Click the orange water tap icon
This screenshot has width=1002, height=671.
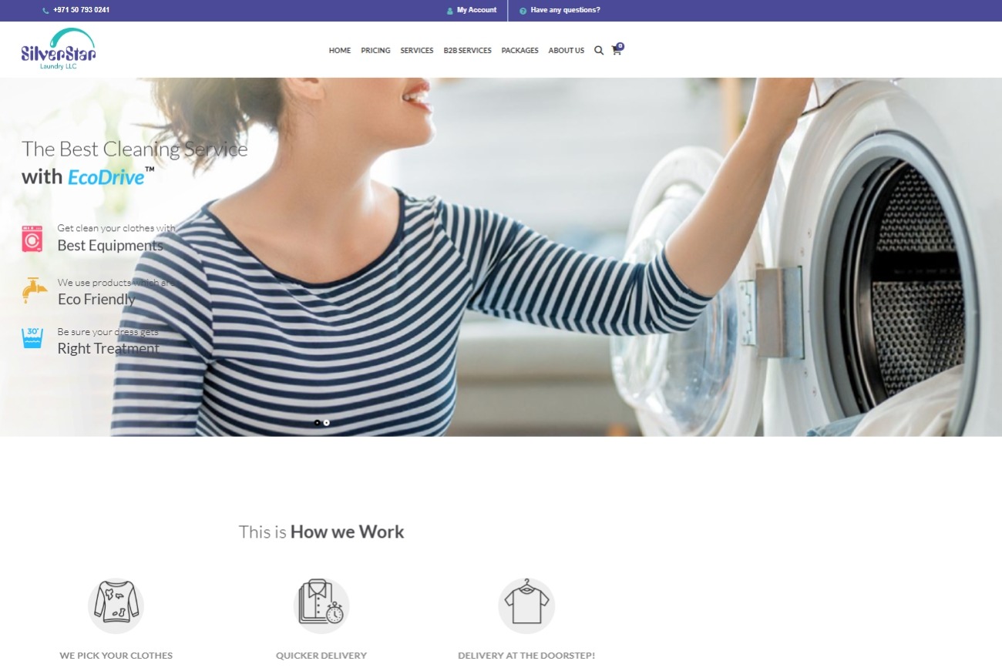tap(34, 290)
